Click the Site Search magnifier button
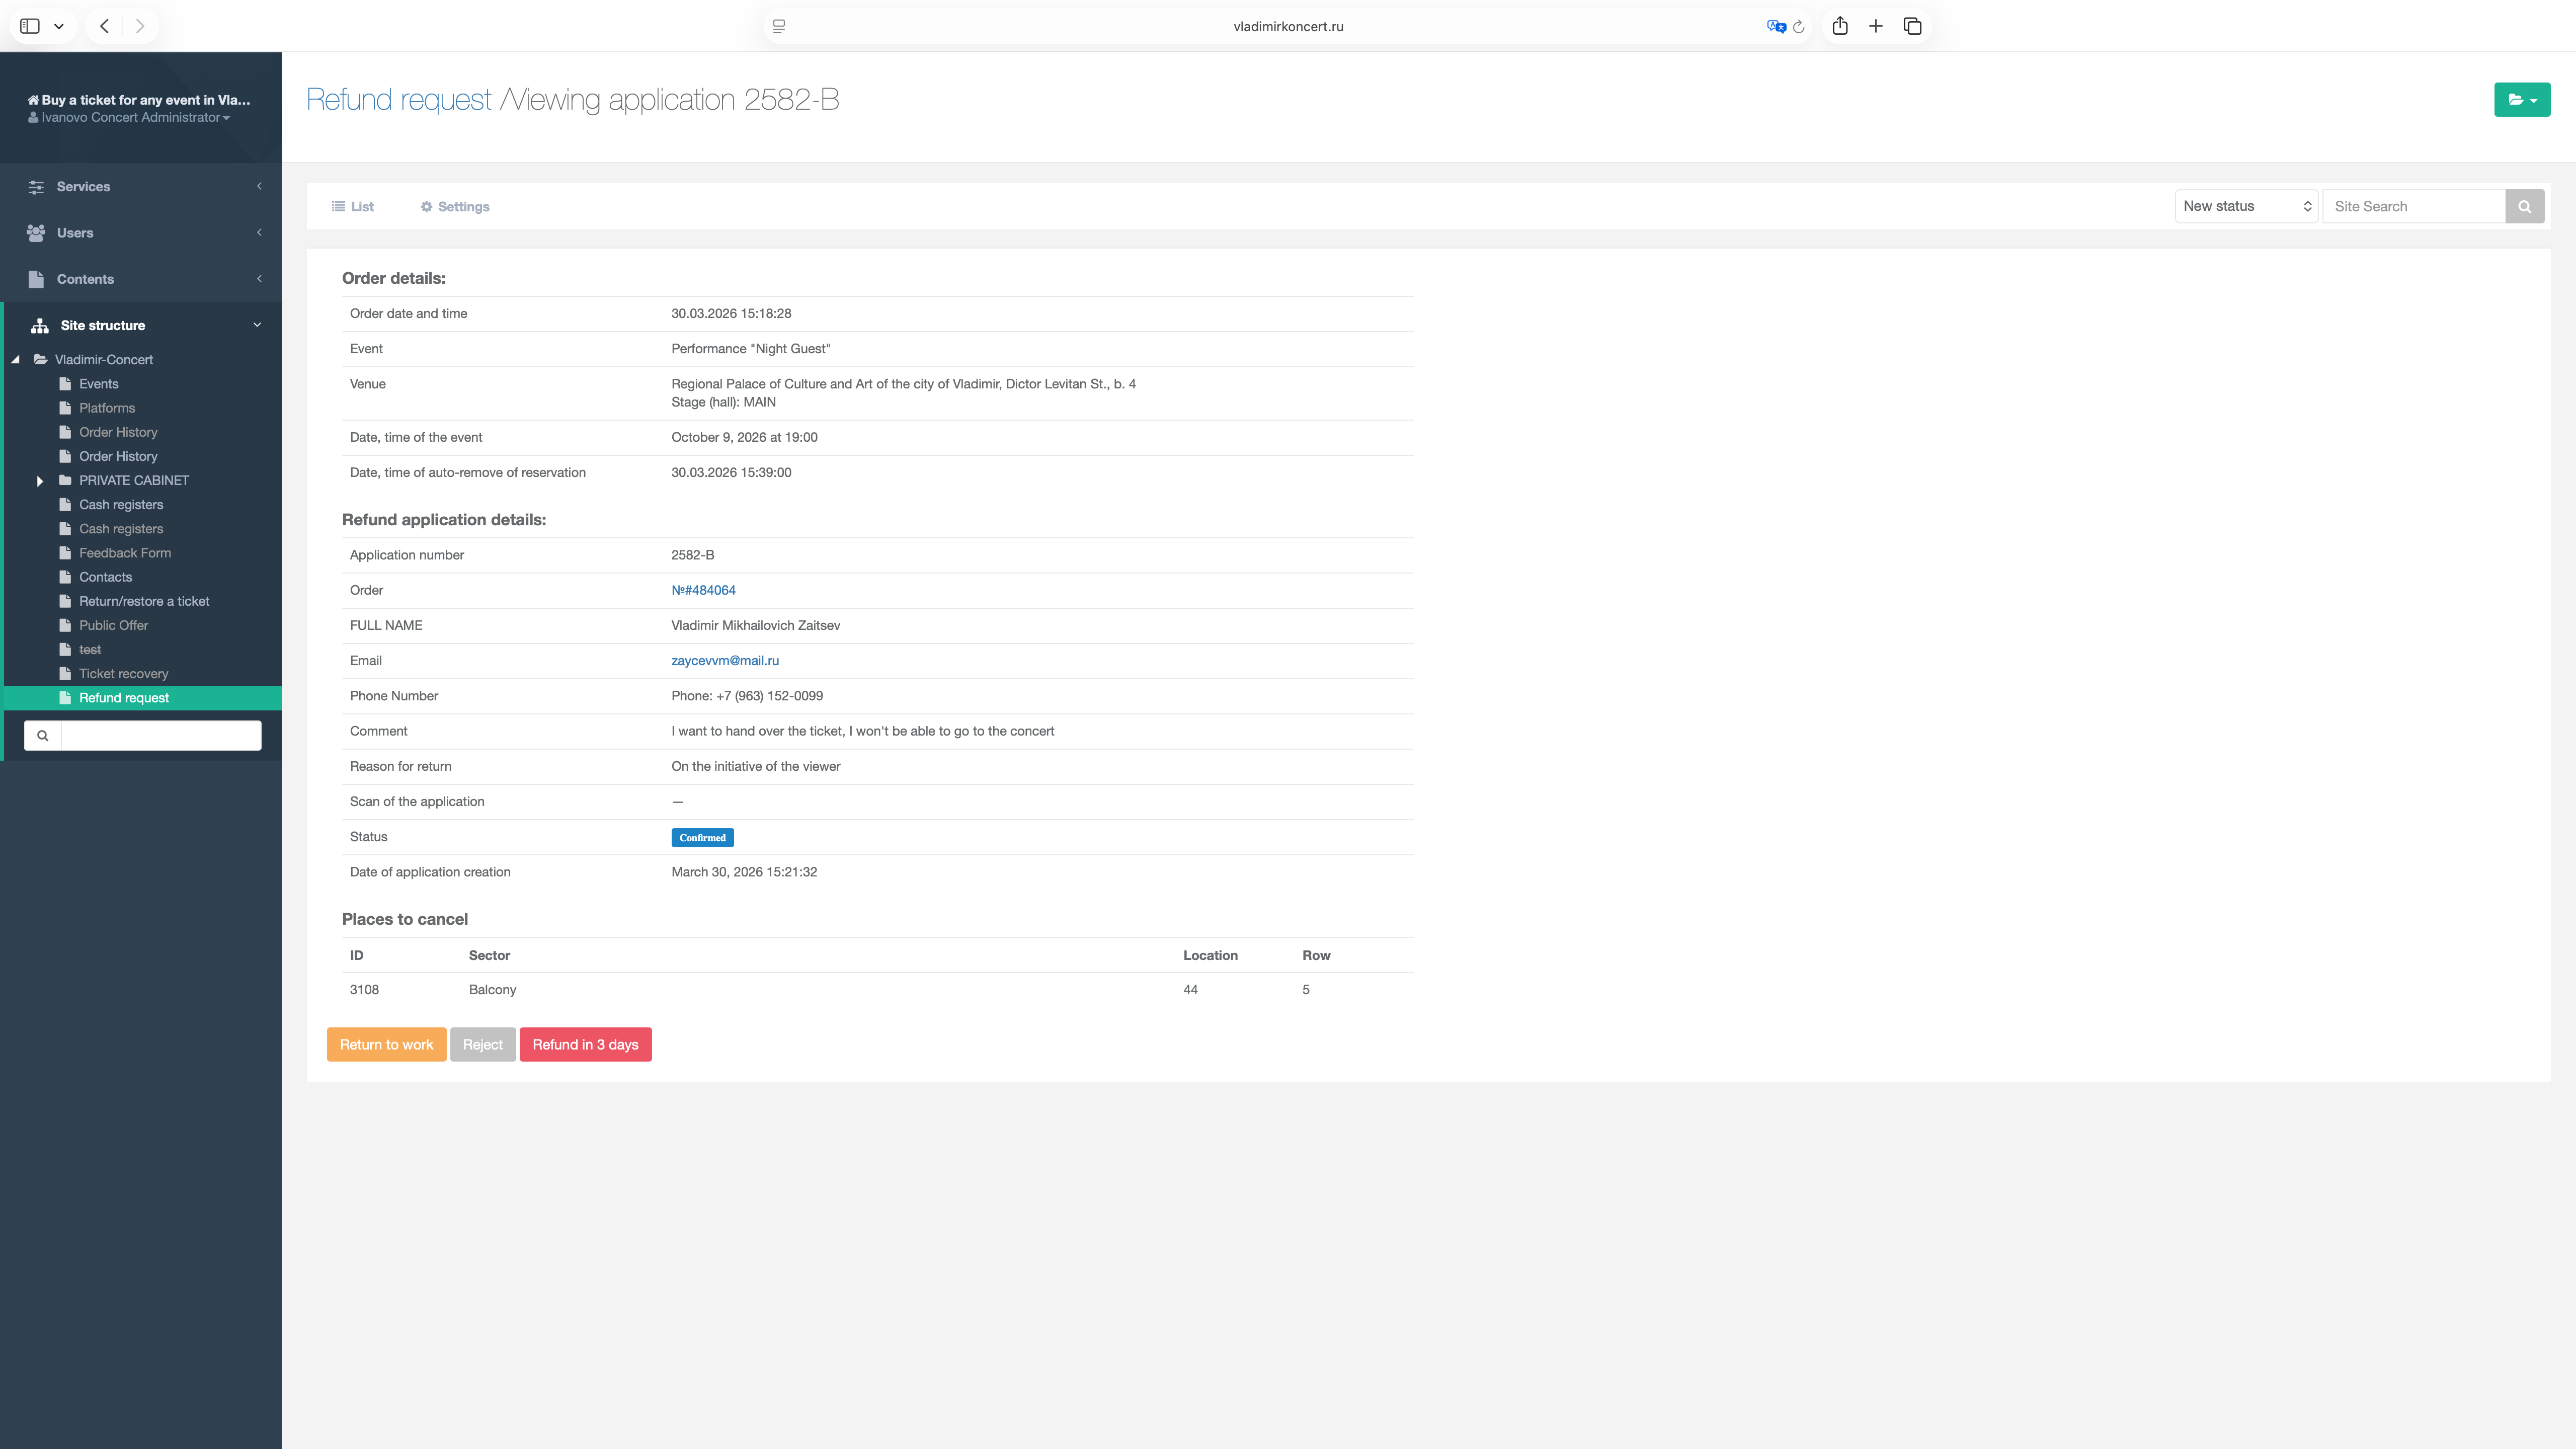Viewport: 2576px width, 1449px height. (2524, 207)
